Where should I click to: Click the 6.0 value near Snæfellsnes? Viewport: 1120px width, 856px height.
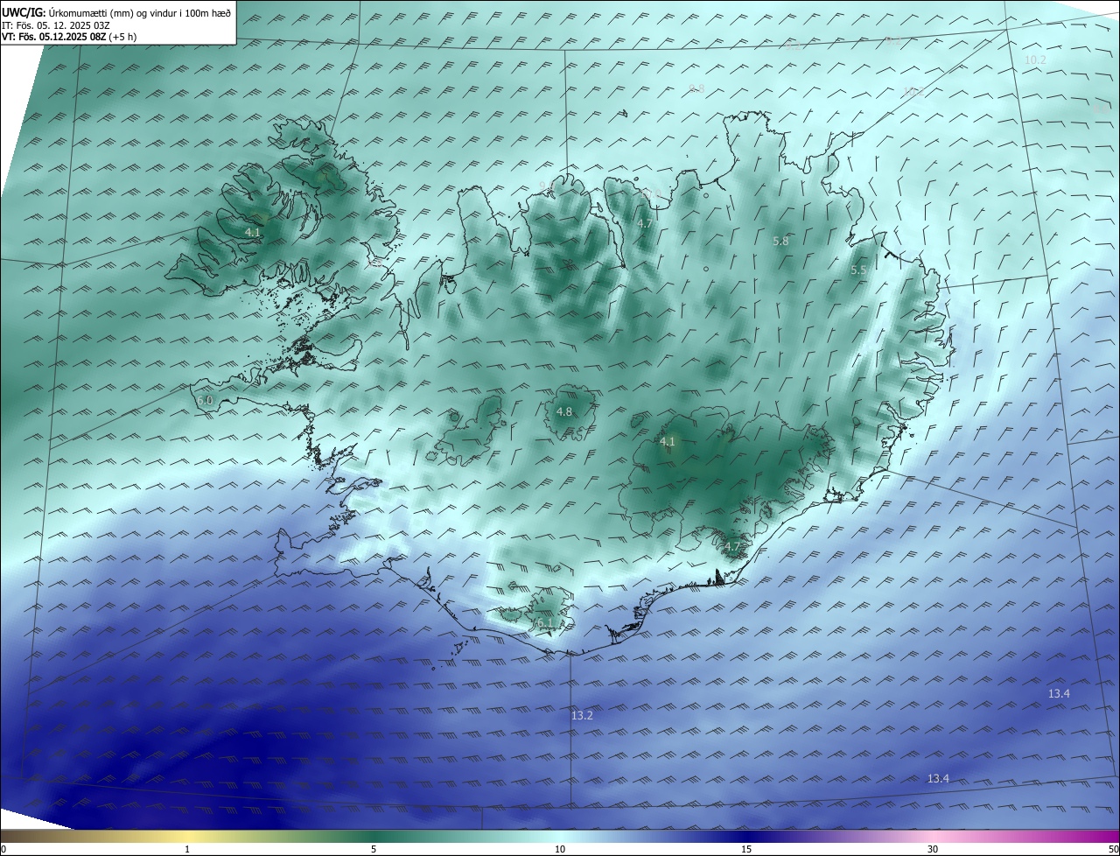(x=205, y=400)
